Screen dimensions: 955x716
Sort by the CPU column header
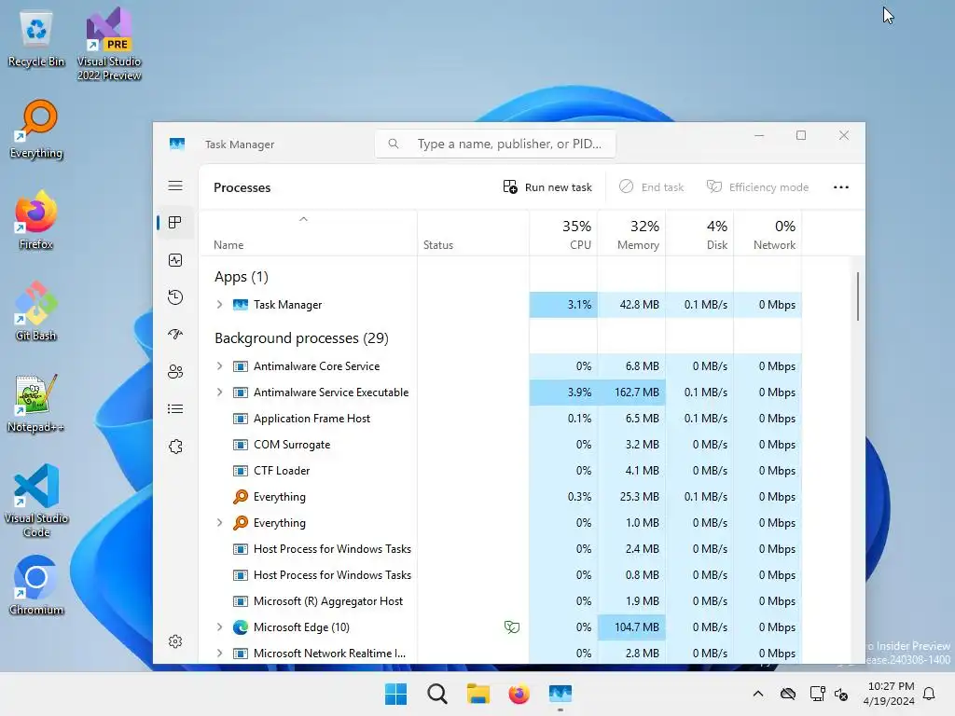563,233
